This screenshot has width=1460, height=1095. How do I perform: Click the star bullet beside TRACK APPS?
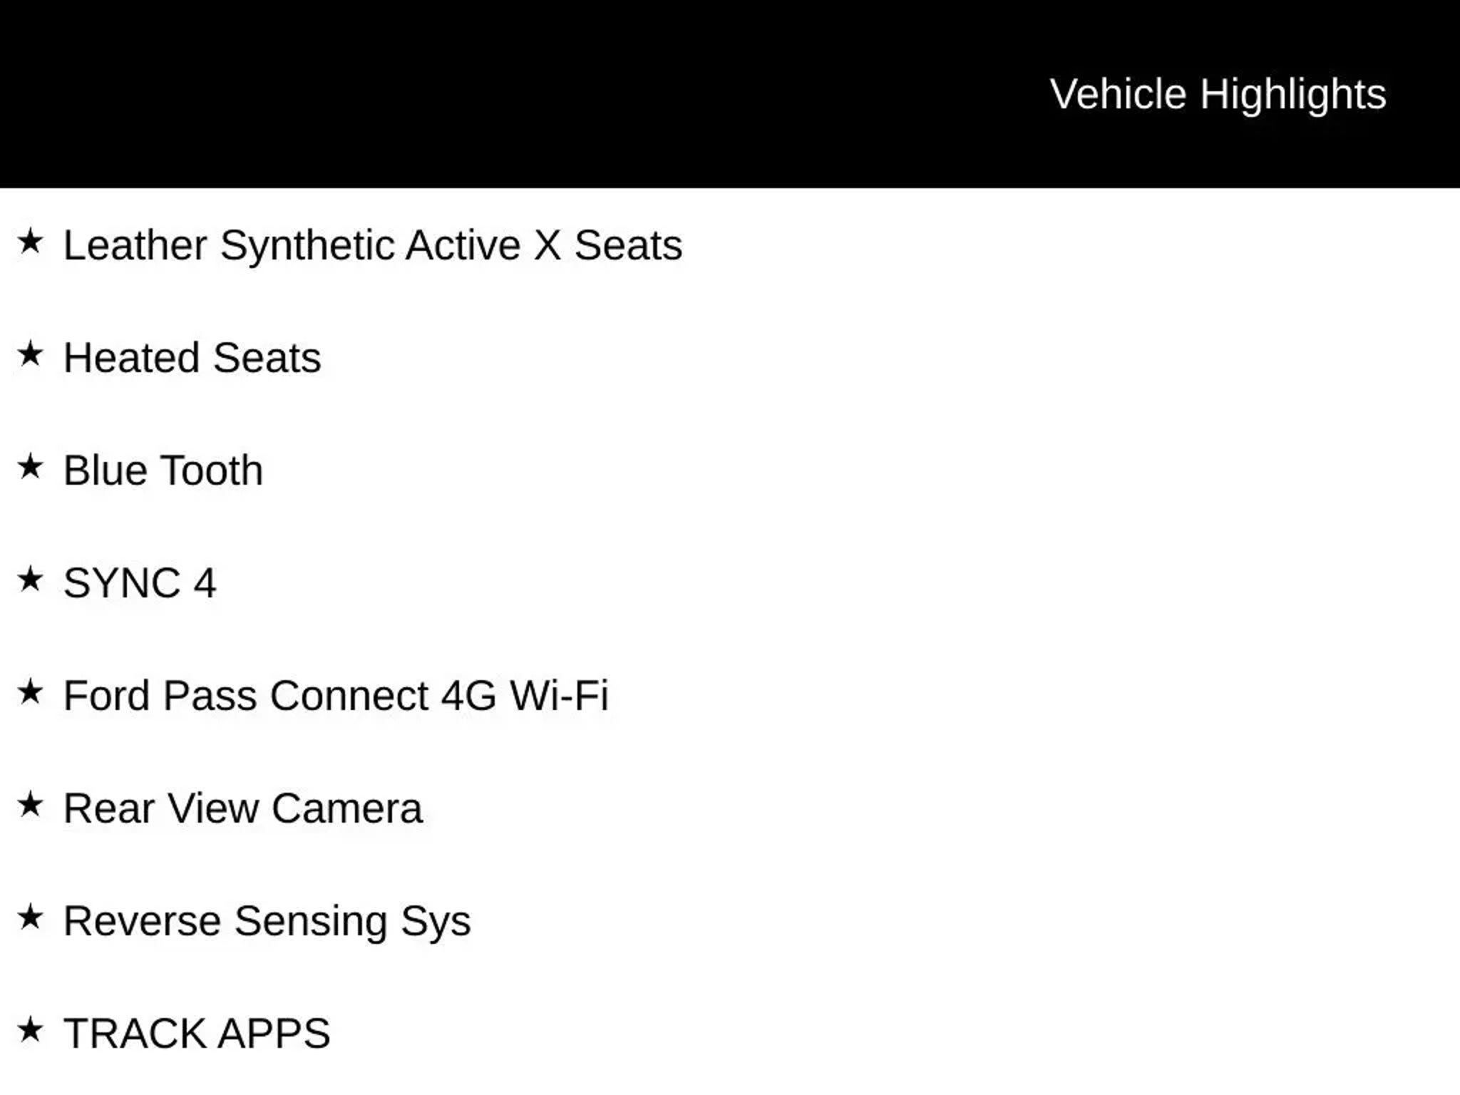point(30,1030)
